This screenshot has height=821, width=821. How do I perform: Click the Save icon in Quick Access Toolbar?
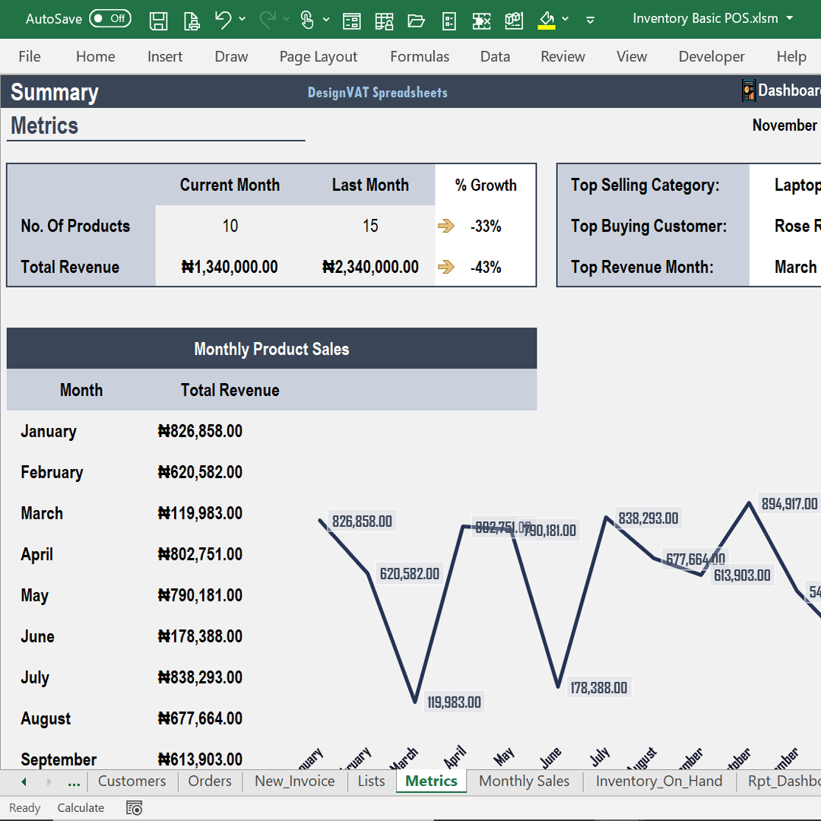coord(159,21)
